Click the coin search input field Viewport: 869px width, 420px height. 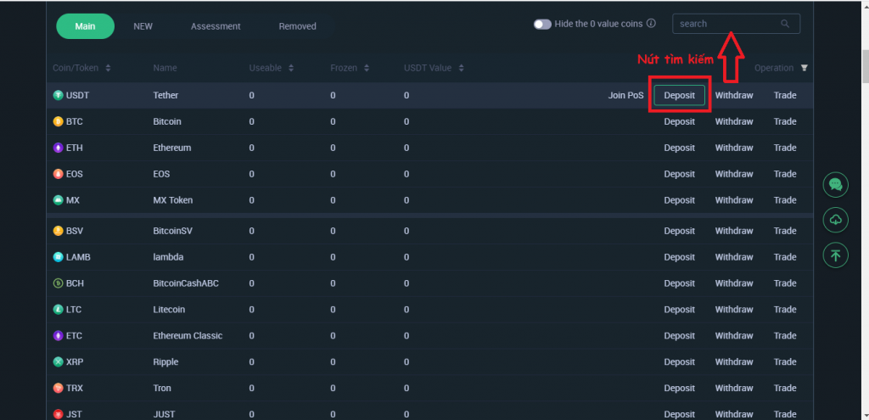(736, 24)
